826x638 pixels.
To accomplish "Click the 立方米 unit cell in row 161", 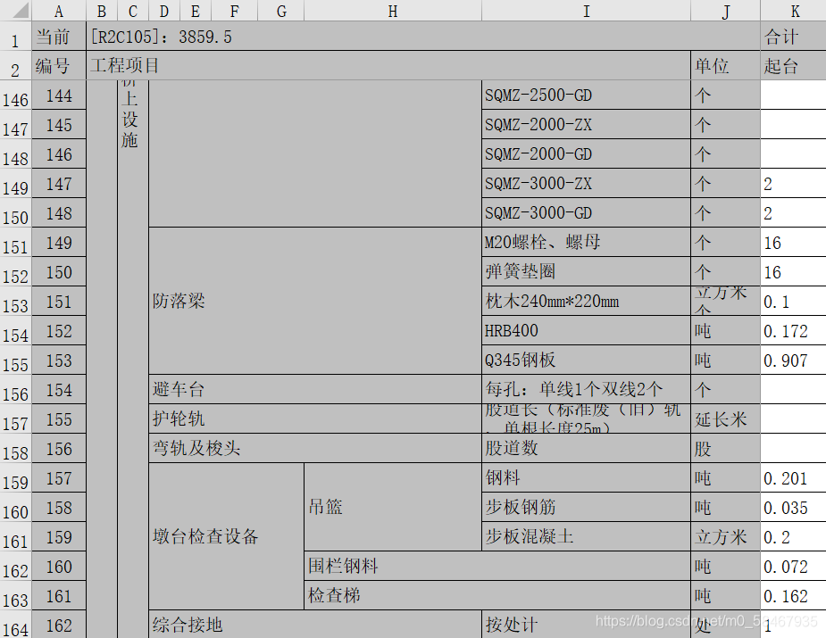I will (x=726, y=537).
